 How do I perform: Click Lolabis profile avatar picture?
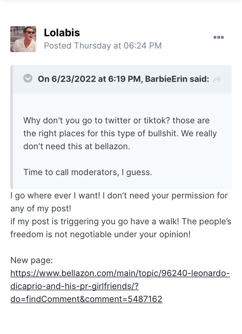coord(23,39)
